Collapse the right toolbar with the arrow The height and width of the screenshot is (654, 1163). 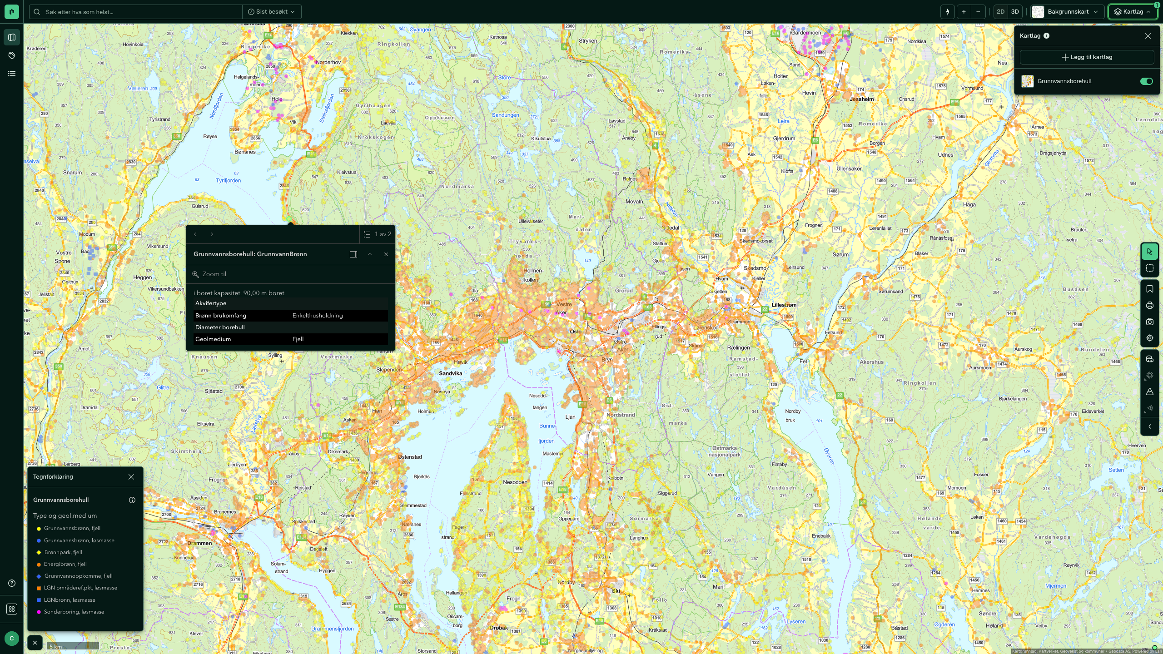(x=1149, y=427)
